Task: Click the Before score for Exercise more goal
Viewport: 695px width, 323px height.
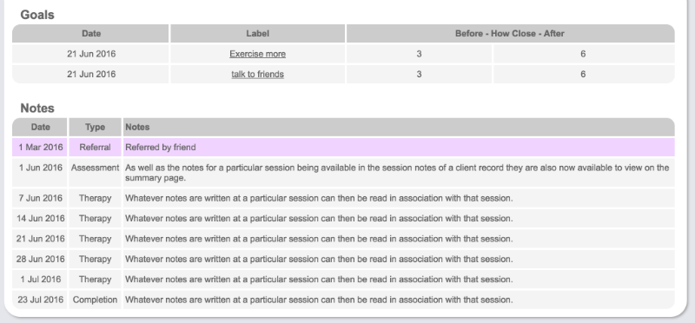Action: pos(419,54)
